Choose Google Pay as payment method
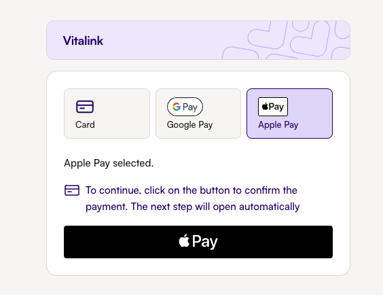Image resolution: width=383 pixels, height=295 pixels. pyautogui.click(x=198, y=114)
